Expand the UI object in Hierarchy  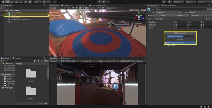(7, 22)
